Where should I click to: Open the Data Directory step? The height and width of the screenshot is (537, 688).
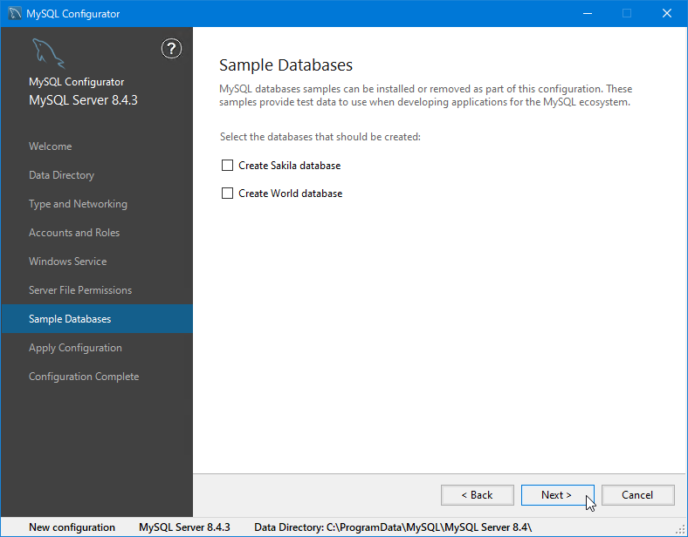pyautogui.click(x=61, y=175)
